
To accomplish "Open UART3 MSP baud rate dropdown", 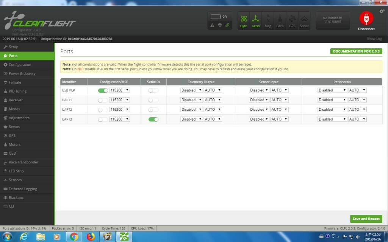I will tap(119, 119).
